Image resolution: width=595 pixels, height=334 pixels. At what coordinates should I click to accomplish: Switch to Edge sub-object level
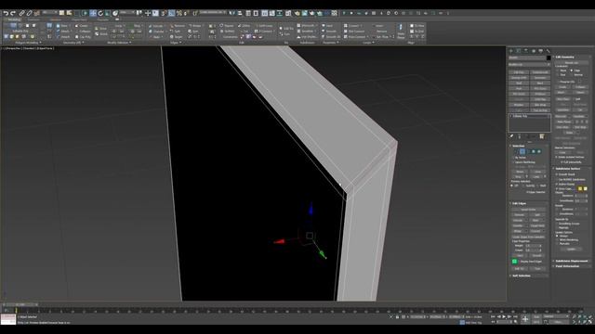[x=522, y=151]
